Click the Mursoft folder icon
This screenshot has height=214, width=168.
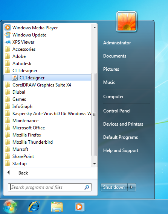(x=8, y=149)
